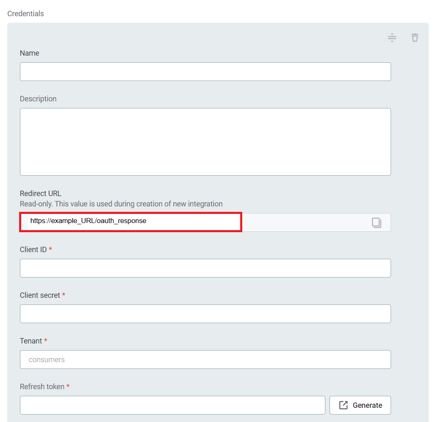Delete the credentials entry via trash icon
This screenshot has width=433, height=422.
[x=415, y=38]
